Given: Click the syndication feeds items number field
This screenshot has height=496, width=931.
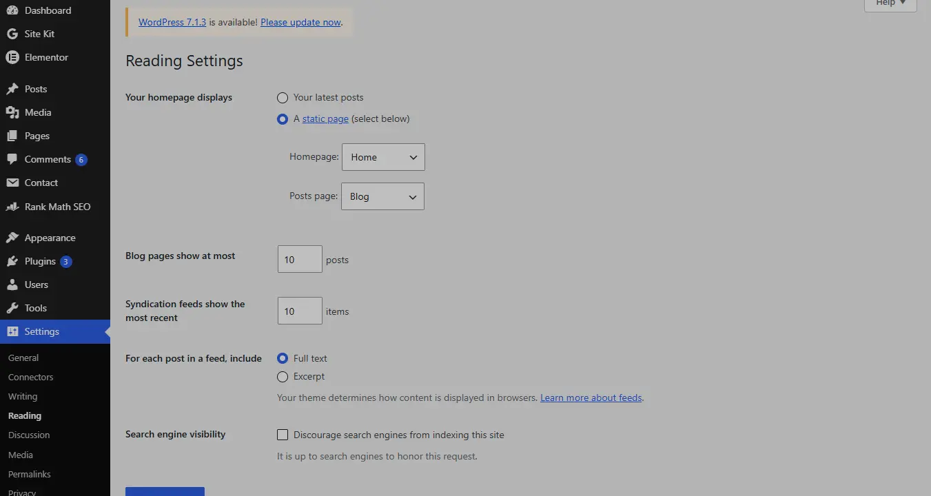Looking at the screenshot, I should click(300, 311).
